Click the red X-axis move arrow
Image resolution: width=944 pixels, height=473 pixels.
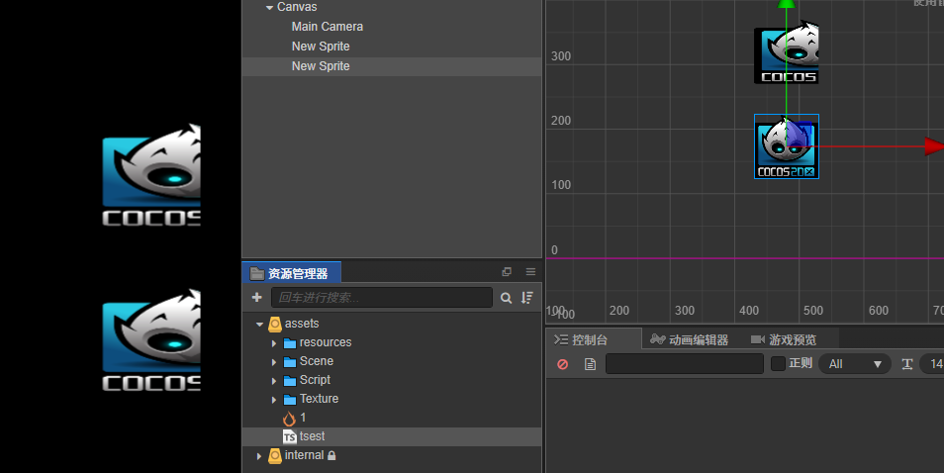[x=934, y=146]
